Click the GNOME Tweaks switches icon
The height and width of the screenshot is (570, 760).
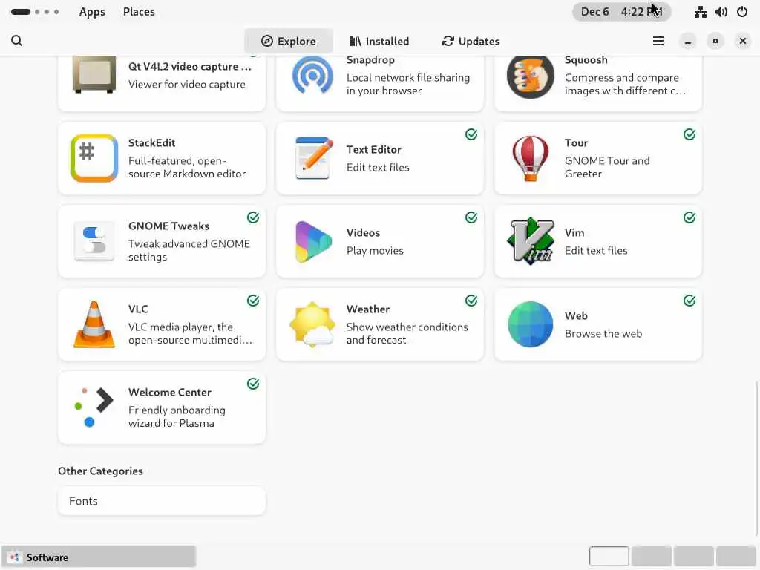[94, 241]
